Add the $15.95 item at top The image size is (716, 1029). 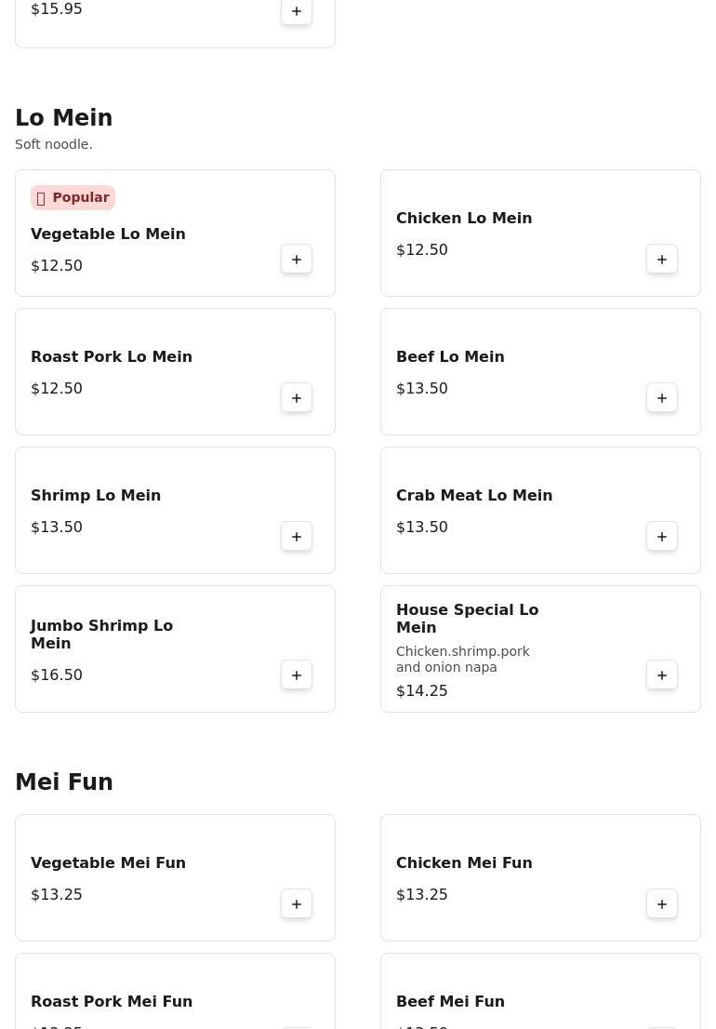point(297,12)
